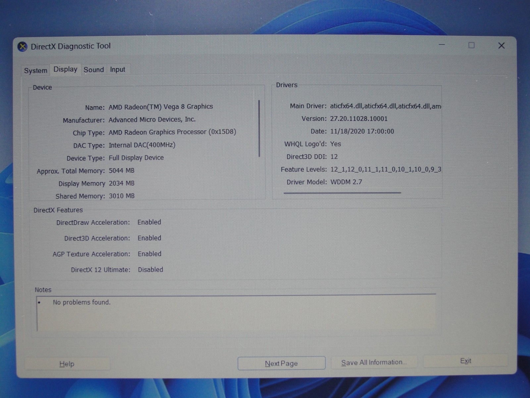Click 'Advanced Micro Devices, Inc.' manufacturer value
Screen dimensions: 530x398
tap(152, 119)
